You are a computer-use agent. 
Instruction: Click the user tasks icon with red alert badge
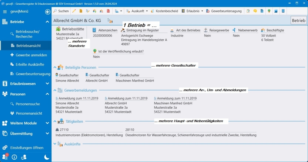[5, 157]
